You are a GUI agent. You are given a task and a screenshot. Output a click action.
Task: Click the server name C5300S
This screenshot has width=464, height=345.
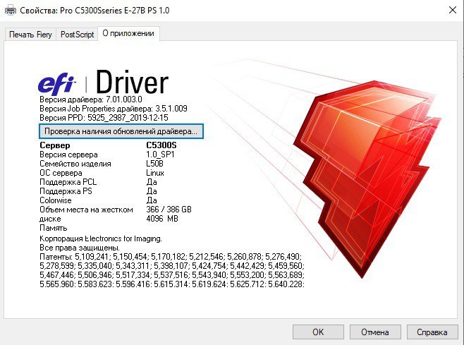(161, 145)
